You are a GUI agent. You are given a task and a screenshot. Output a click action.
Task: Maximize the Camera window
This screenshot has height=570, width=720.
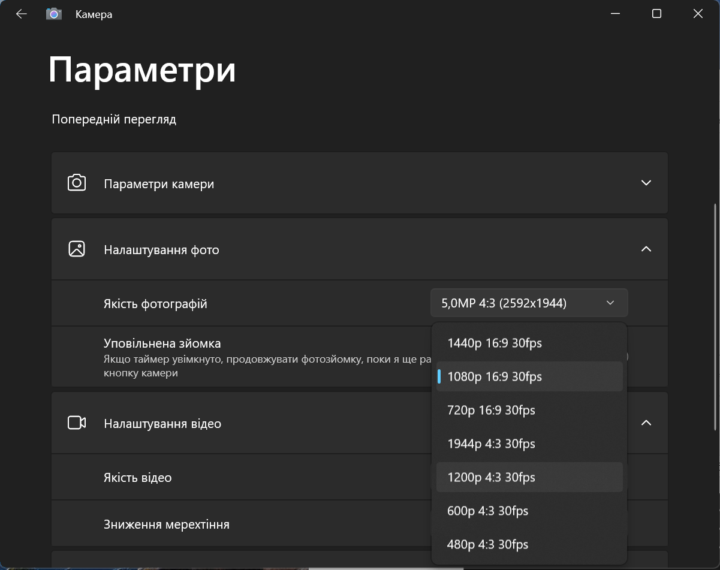pos(656,14)
